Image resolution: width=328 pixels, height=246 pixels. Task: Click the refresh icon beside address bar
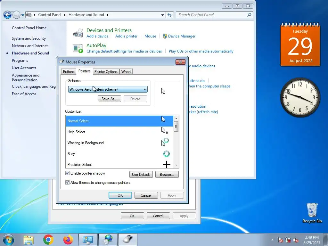point(170,15)
